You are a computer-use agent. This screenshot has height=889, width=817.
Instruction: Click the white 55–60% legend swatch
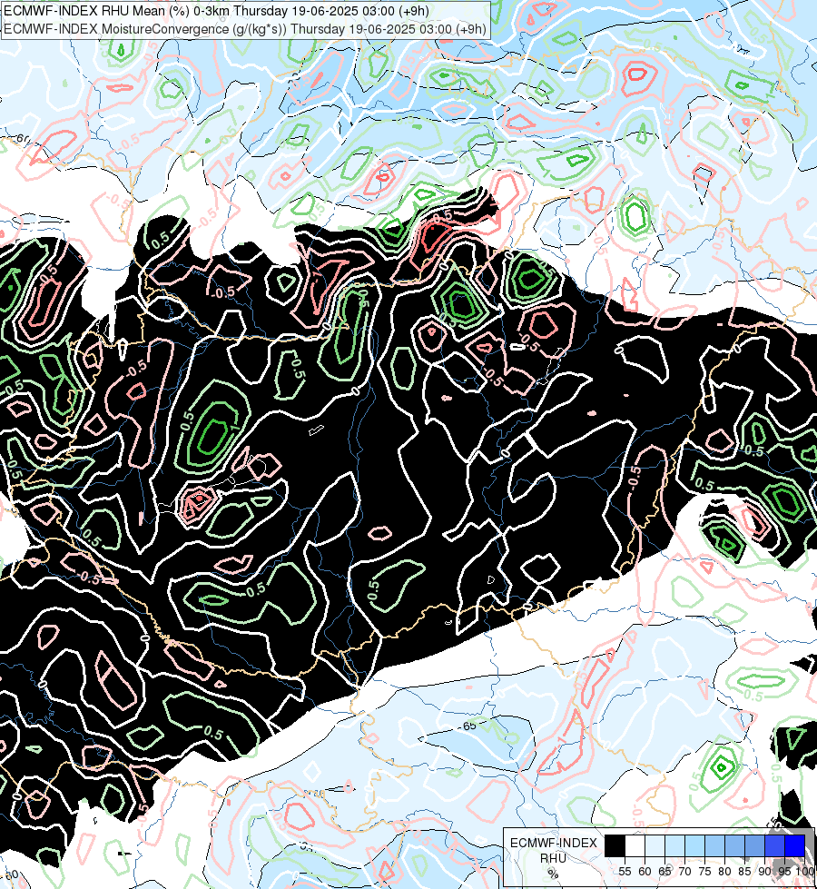tap(635, 846)
